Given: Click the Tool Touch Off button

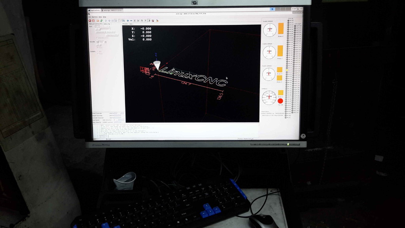Looking at the screenshot, I should (112, 35).
